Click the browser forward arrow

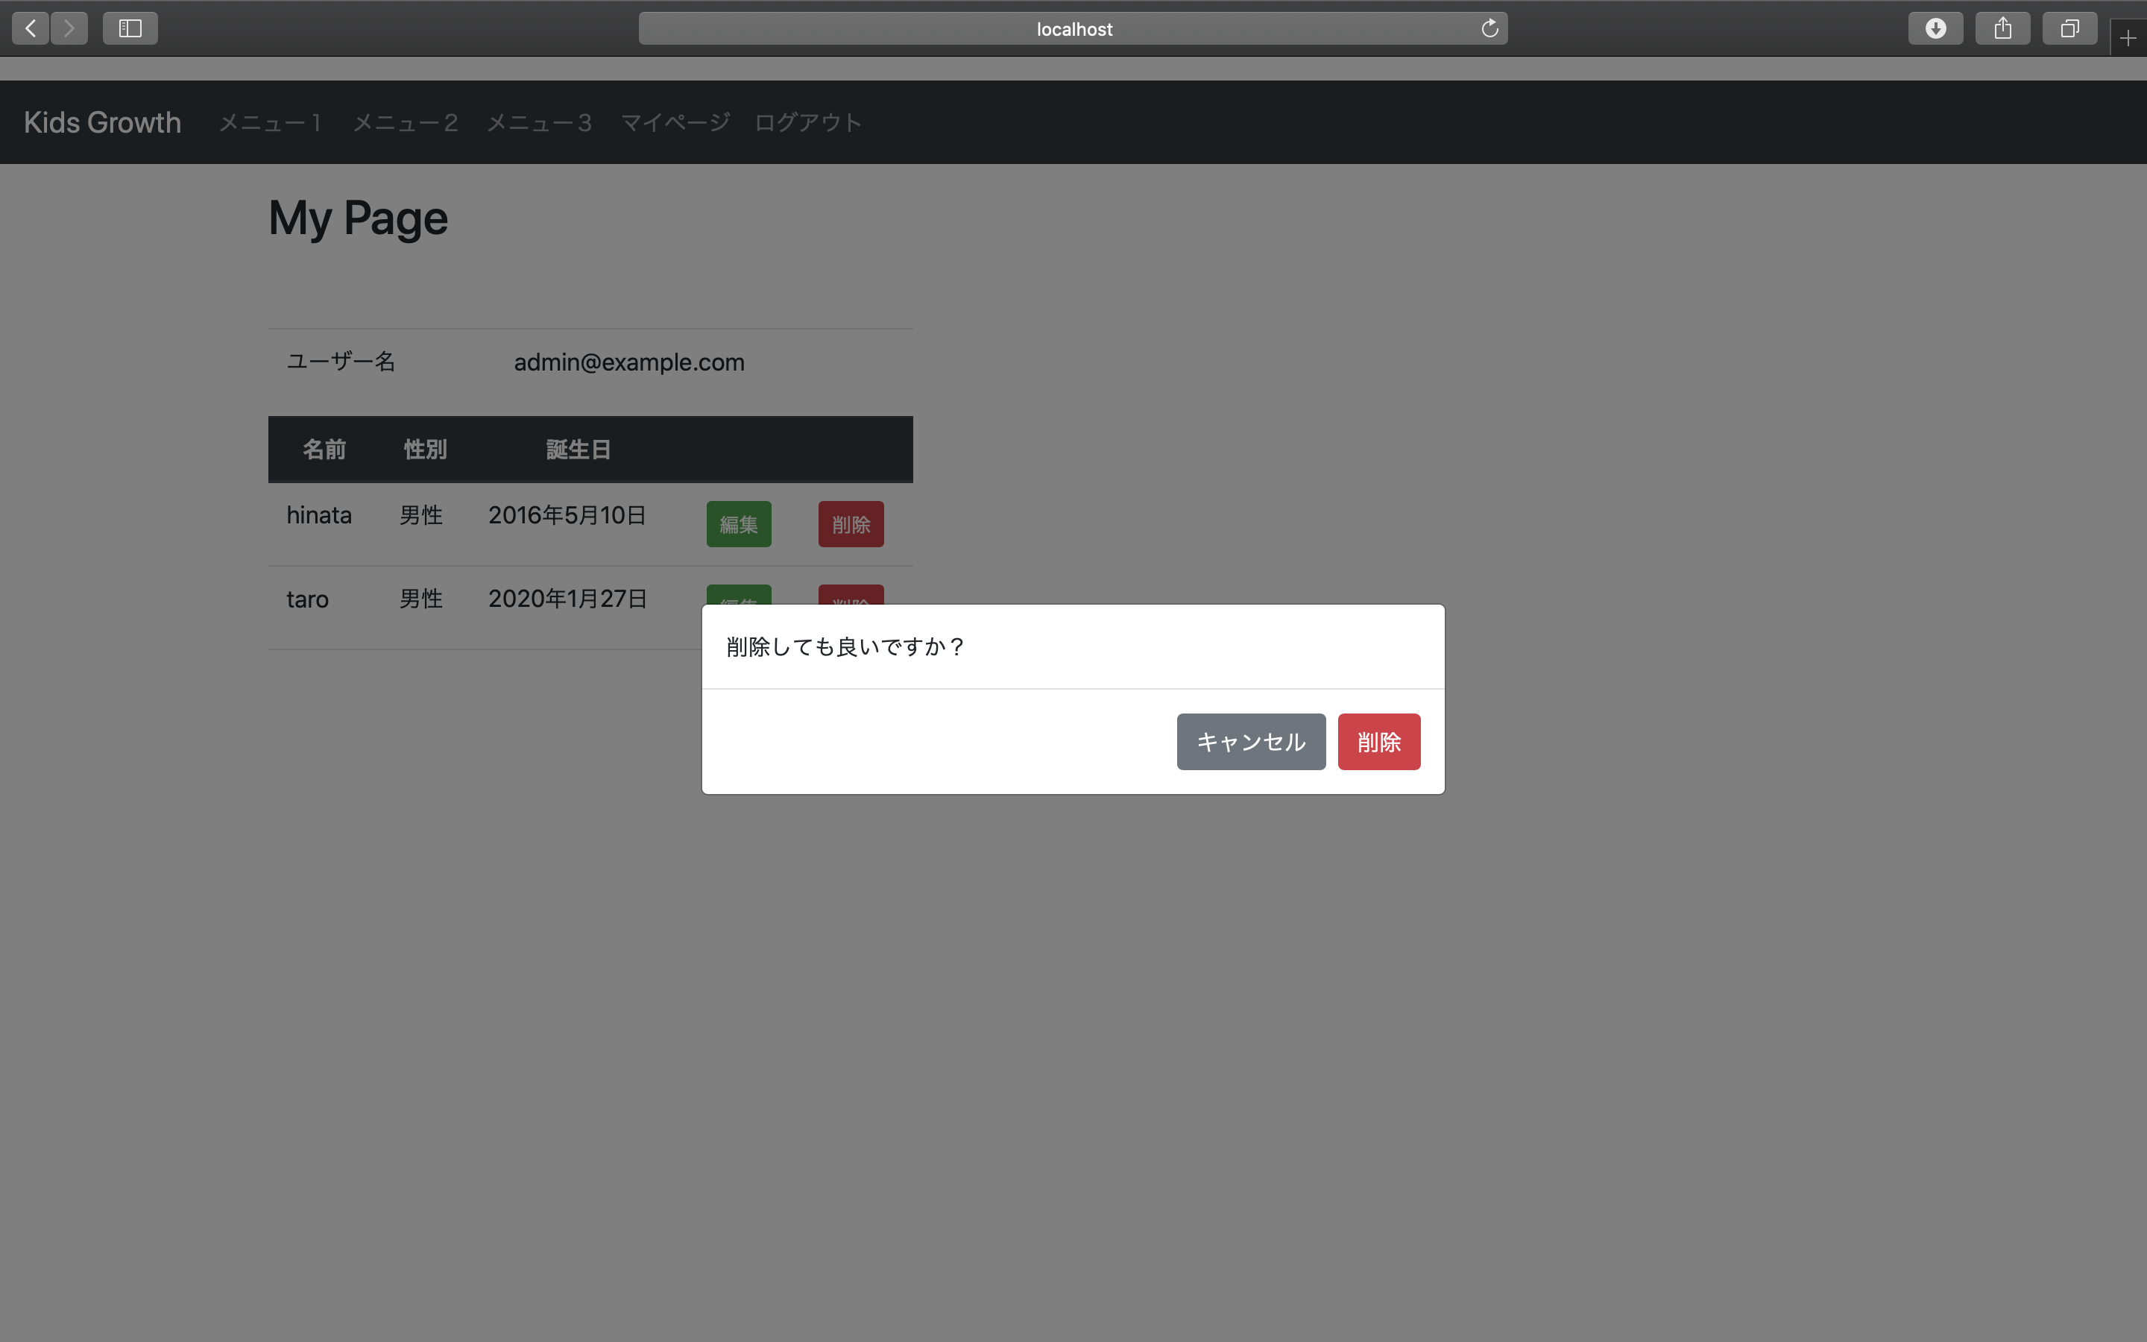(x=69, y=28)
